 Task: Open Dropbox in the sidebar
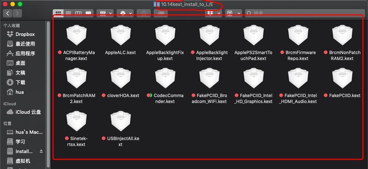tap(25, 34)
